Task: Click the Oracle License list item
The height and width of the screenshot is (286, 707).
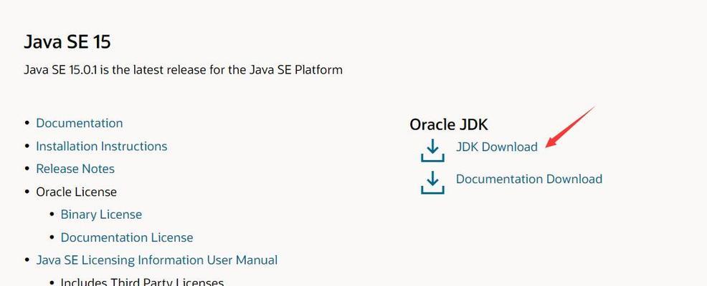Action: click(76, 192)
